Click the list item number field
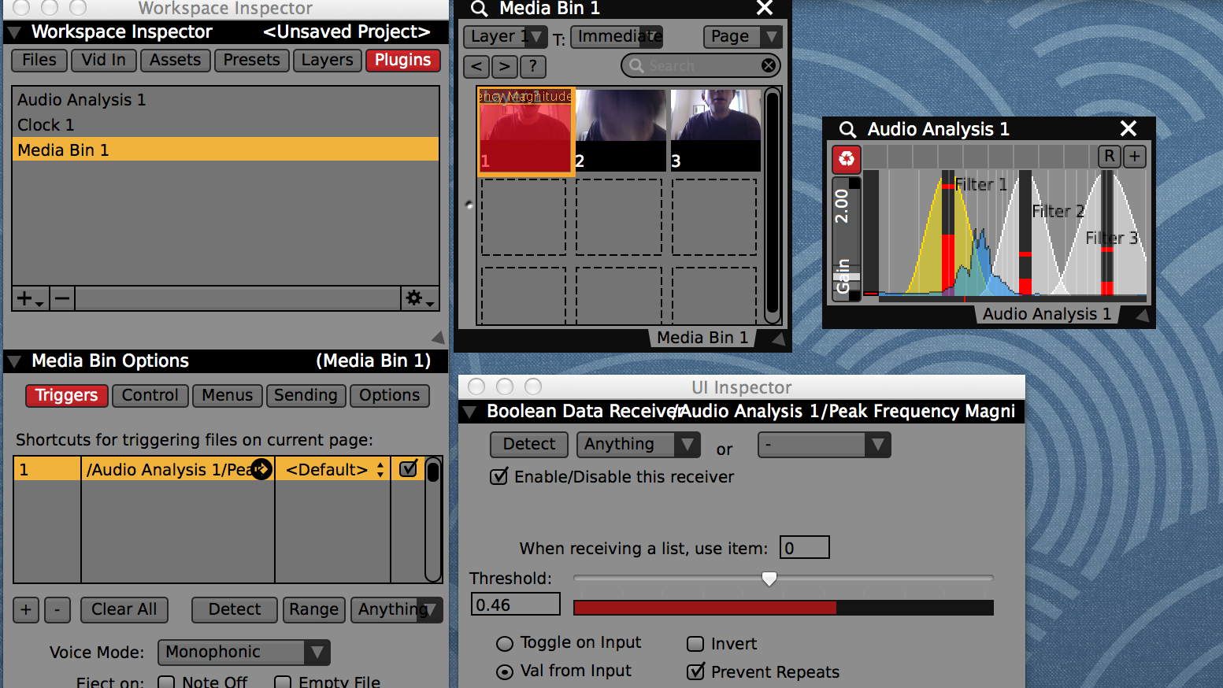The width and height of the screenshot is (1223, 688). click(x=804, y=548)
